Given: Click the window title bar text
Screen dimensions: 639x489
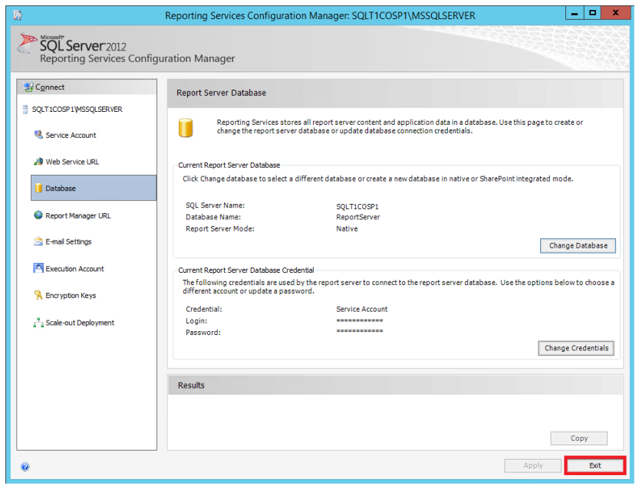Looking at the screenshot, I should coord(320,15).
